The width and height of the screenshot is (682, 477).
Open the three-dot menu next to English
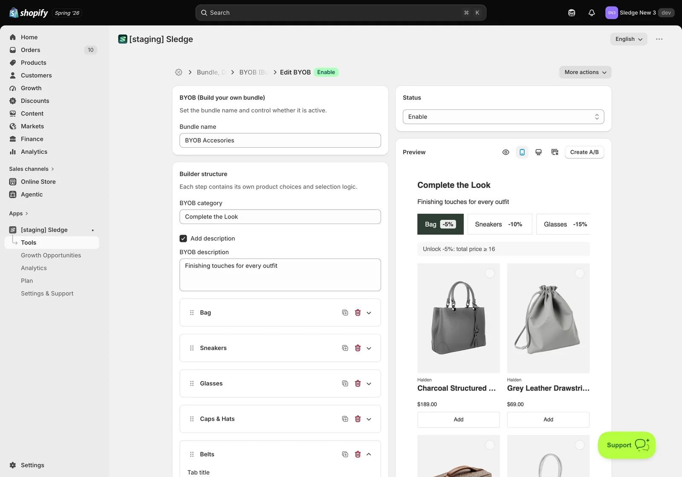tap(659, 39)
